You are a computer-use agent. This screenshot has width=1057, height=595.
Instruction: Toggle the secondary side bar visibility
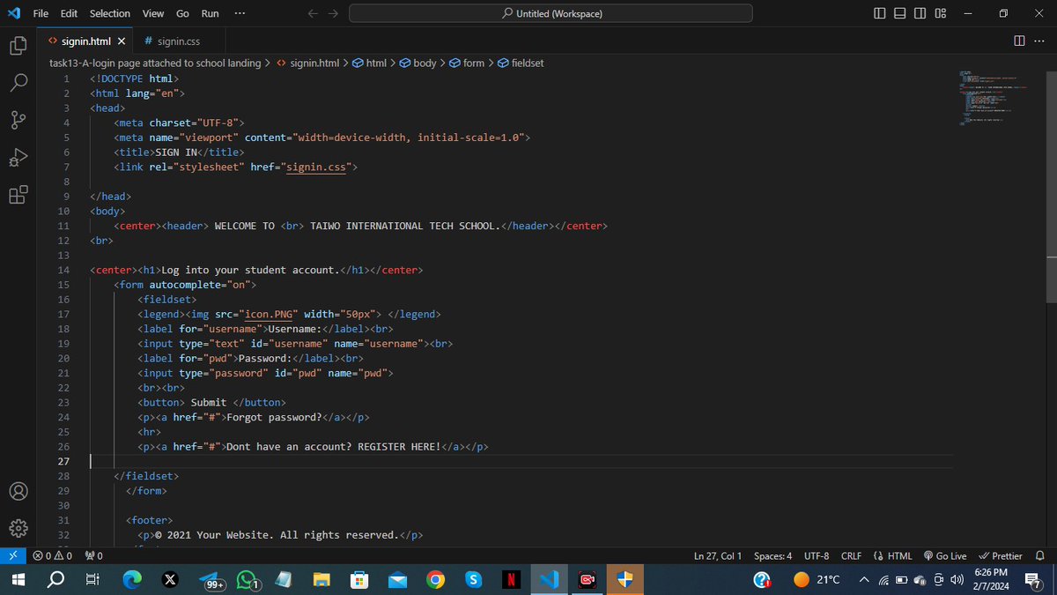pos(920,13)
